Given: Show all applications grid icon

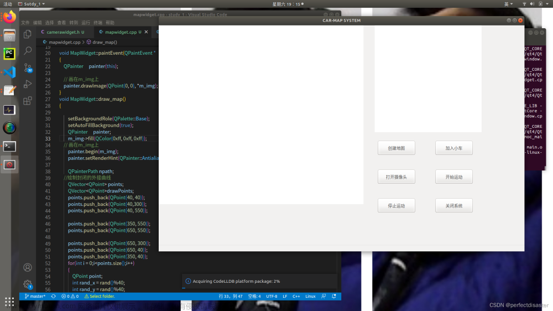Looking at the screenshot, I should tap(9, 302).
